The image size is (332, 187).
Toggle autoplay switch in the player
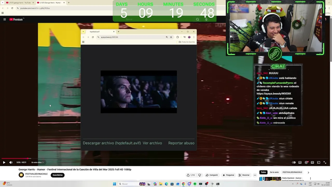[294, 162]
